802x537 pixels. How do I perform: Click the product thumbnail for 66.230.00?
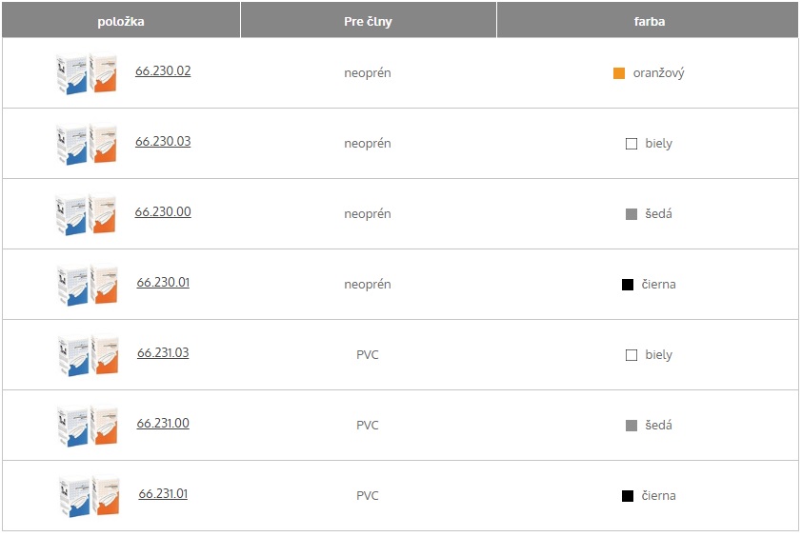tap(86, 214)
